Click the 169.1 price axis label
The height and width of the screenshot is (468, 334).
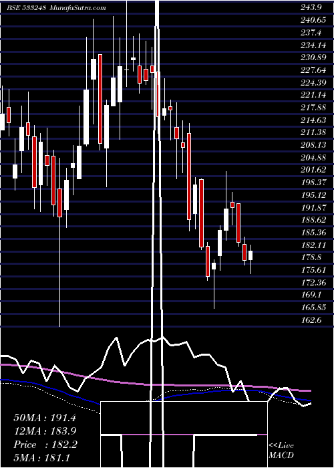click(x=311, y=295)
